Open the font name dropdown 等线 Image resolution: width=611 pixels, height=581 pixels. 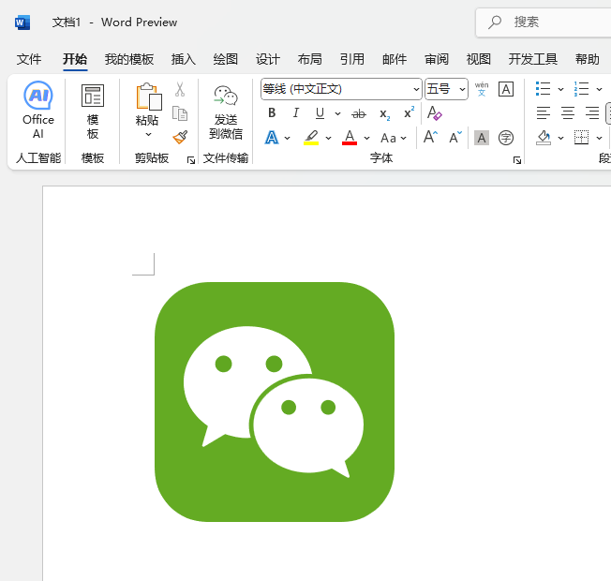click(416, 90)
